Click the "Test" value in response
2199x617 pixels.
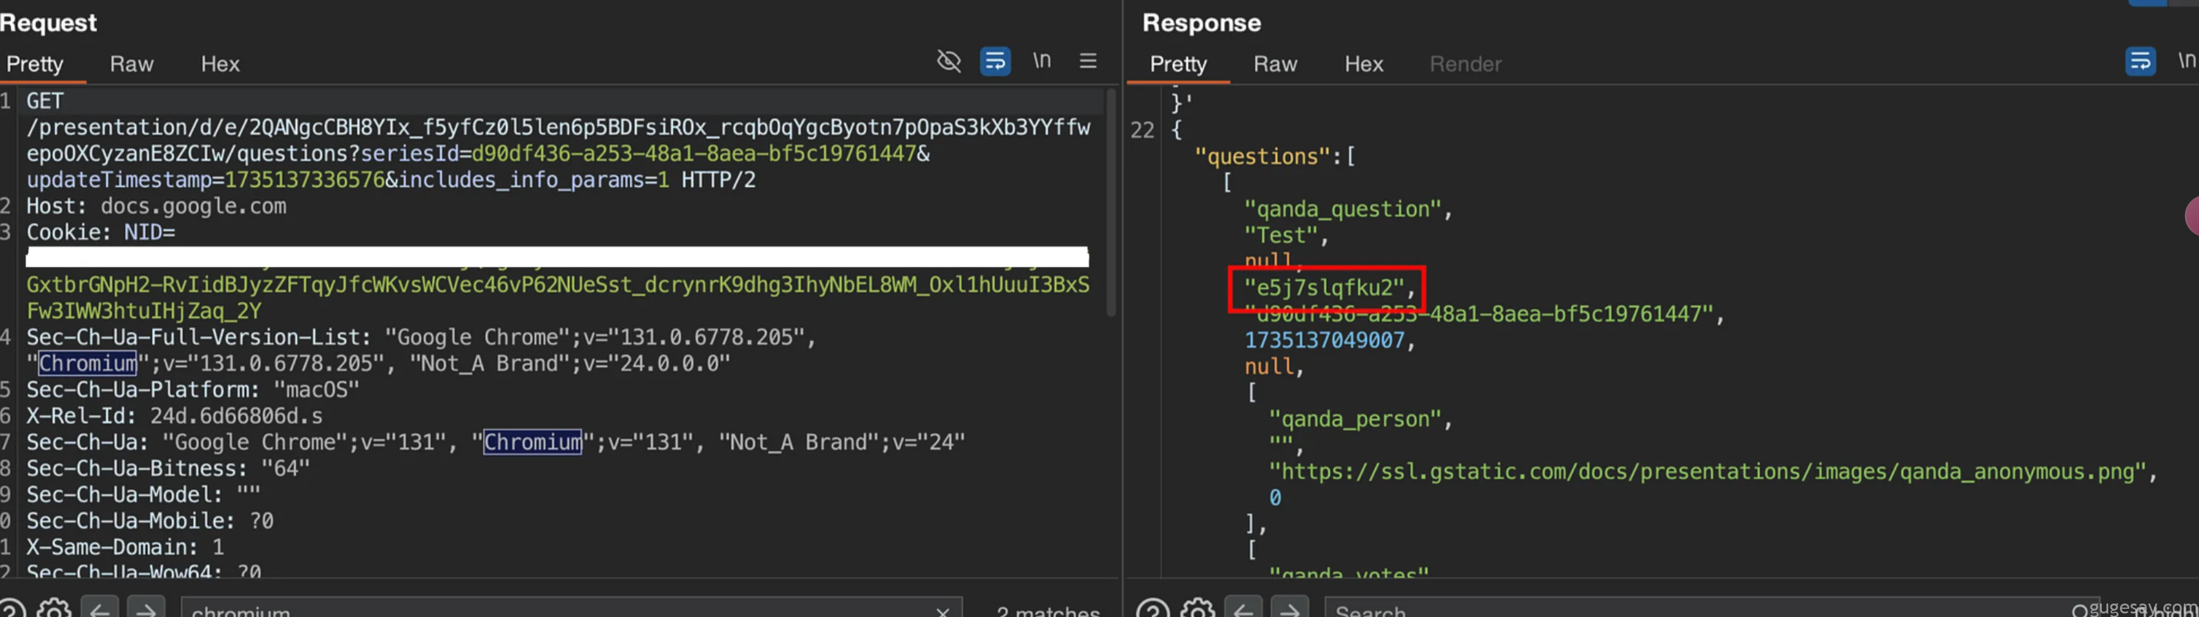tap(1281, 235)
